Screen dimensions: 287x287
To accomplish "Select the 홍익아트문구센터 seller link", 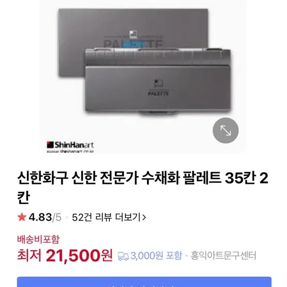I will 223,255.
